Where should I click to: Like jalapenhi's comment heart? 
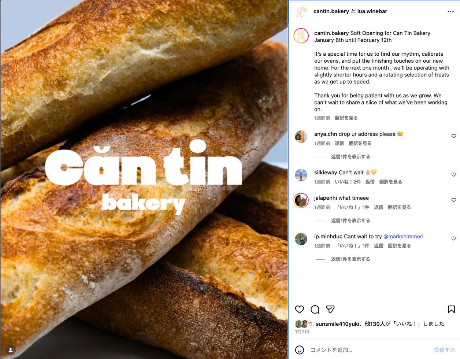[453, 200]
